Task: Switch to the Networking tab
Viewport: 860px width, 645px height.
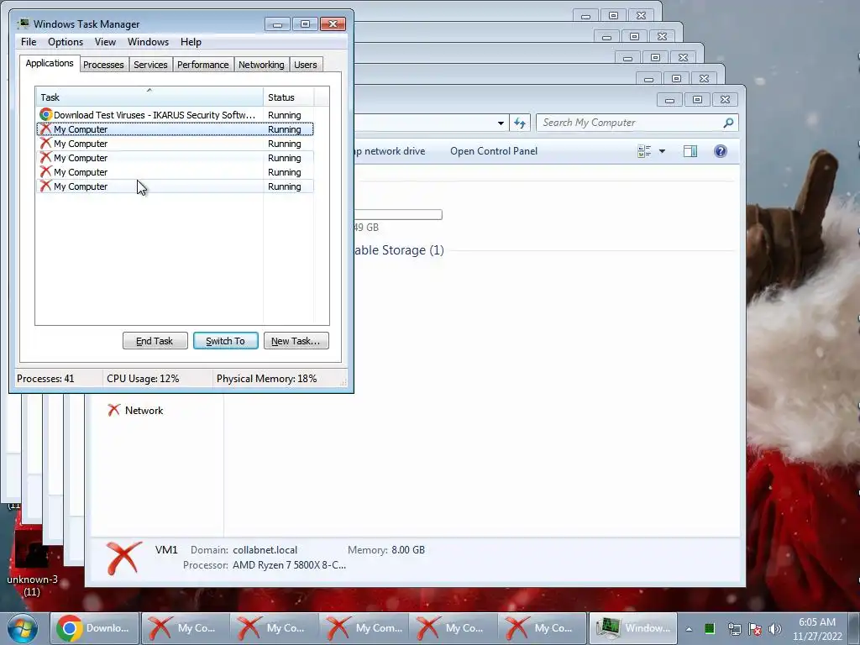Action: (261, 65)
